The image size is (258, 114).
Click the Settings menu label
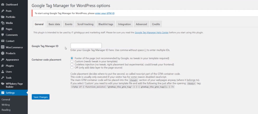point(10,93)
